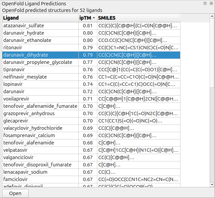Image resolution: width=215 pixels, height=198 pixels.
Task: Click ipTM 0.76 in tipranavir row
Action: [x=88, y=70]
